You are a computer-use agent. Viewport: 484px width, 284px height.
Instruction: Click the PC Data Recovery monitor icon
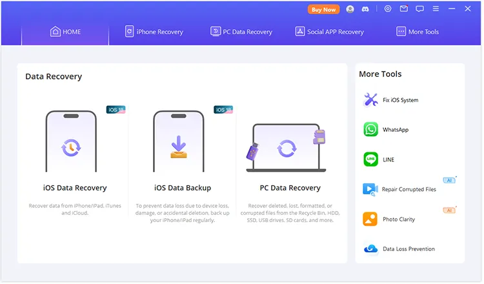[216, 32]
